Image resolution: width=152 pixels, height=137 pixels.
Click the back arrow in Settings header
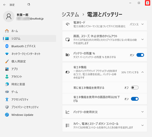coord(5,5)
